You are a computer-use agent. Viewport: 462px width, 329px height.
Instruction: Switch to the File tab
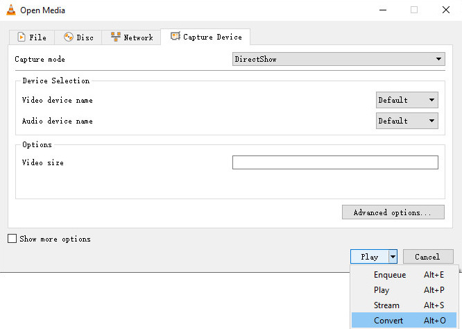[32, 37]
